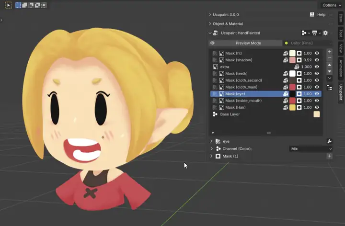Hide the Mask (inside_mouth) layer
345x226 pixels.
coord(317,101)
